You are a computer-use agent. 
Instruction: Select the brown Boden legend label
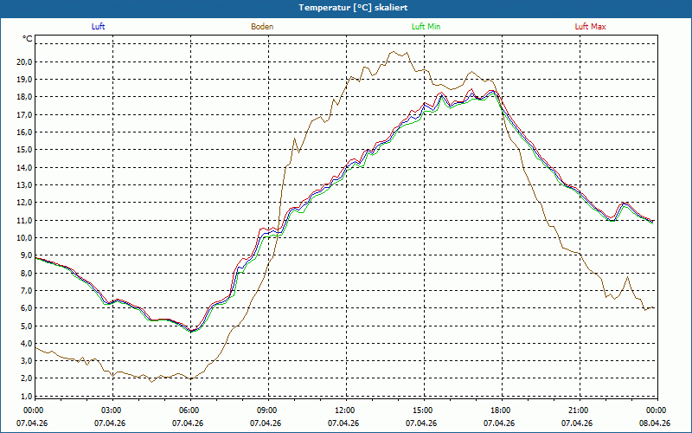pyautogui.click(x=262, y=27)
